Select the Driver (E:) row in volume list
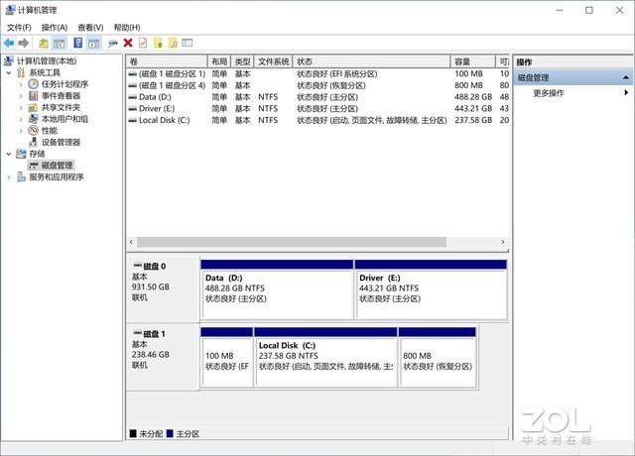 pos(317,108)
